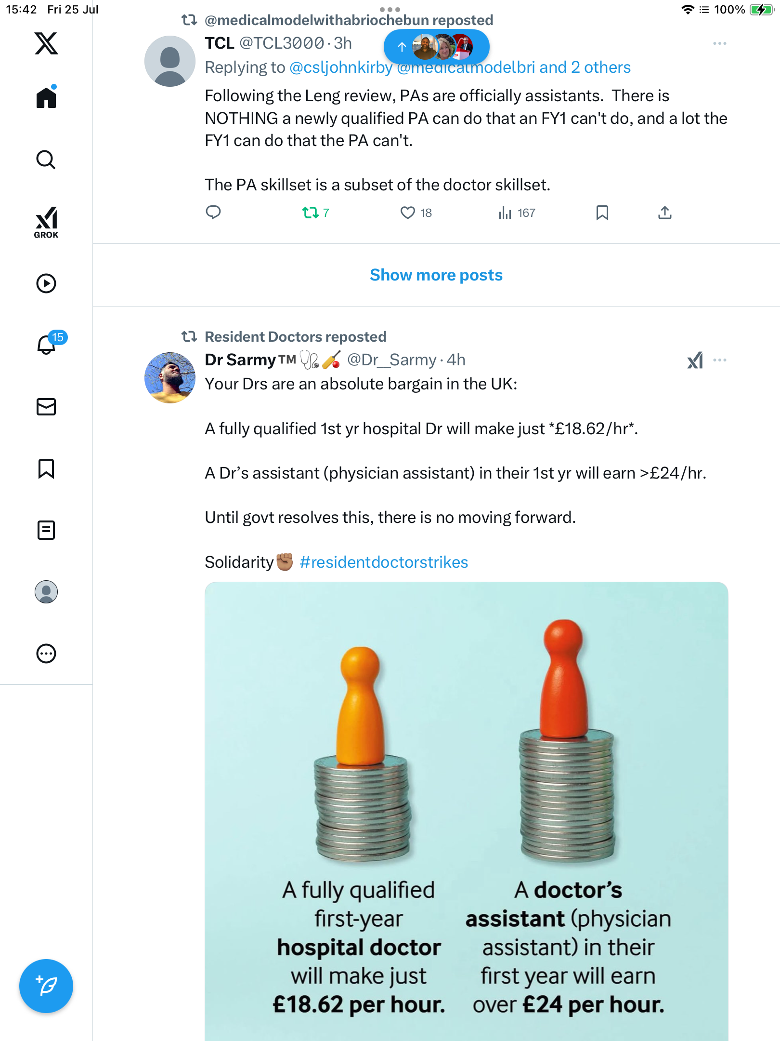Viewport: 780px width, 1041px height.
Task: Click Show more posts
Action: 436,275
